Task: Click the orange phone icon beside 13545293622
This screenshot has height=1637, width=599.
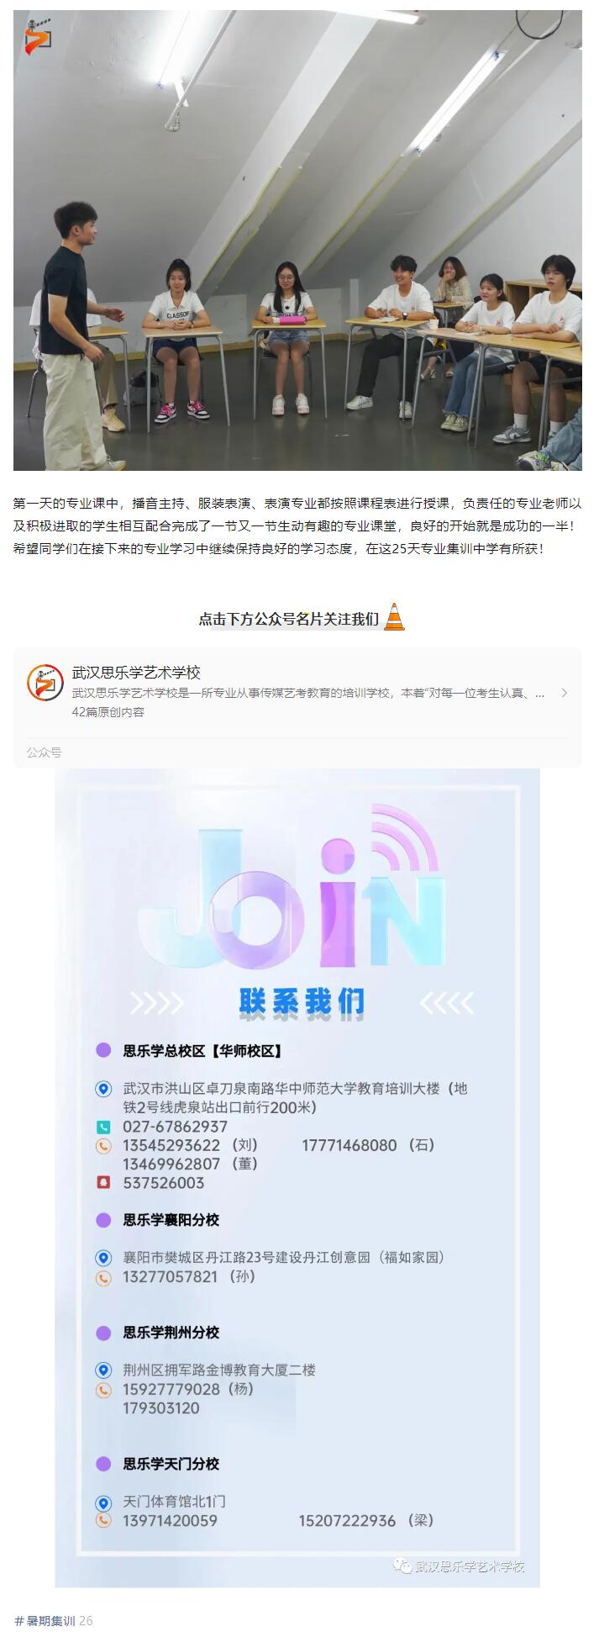Action: pos(103,1146)
